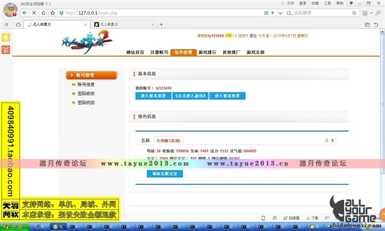This screenshot has height=231, width=385.
Task: Go to browser home page icon
Action: click(x=44, y=13)
